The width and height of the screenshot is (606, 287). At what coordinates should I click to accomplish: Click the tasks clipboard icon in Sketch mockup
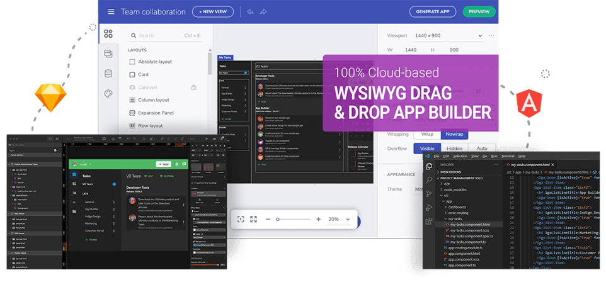point(74,175)
